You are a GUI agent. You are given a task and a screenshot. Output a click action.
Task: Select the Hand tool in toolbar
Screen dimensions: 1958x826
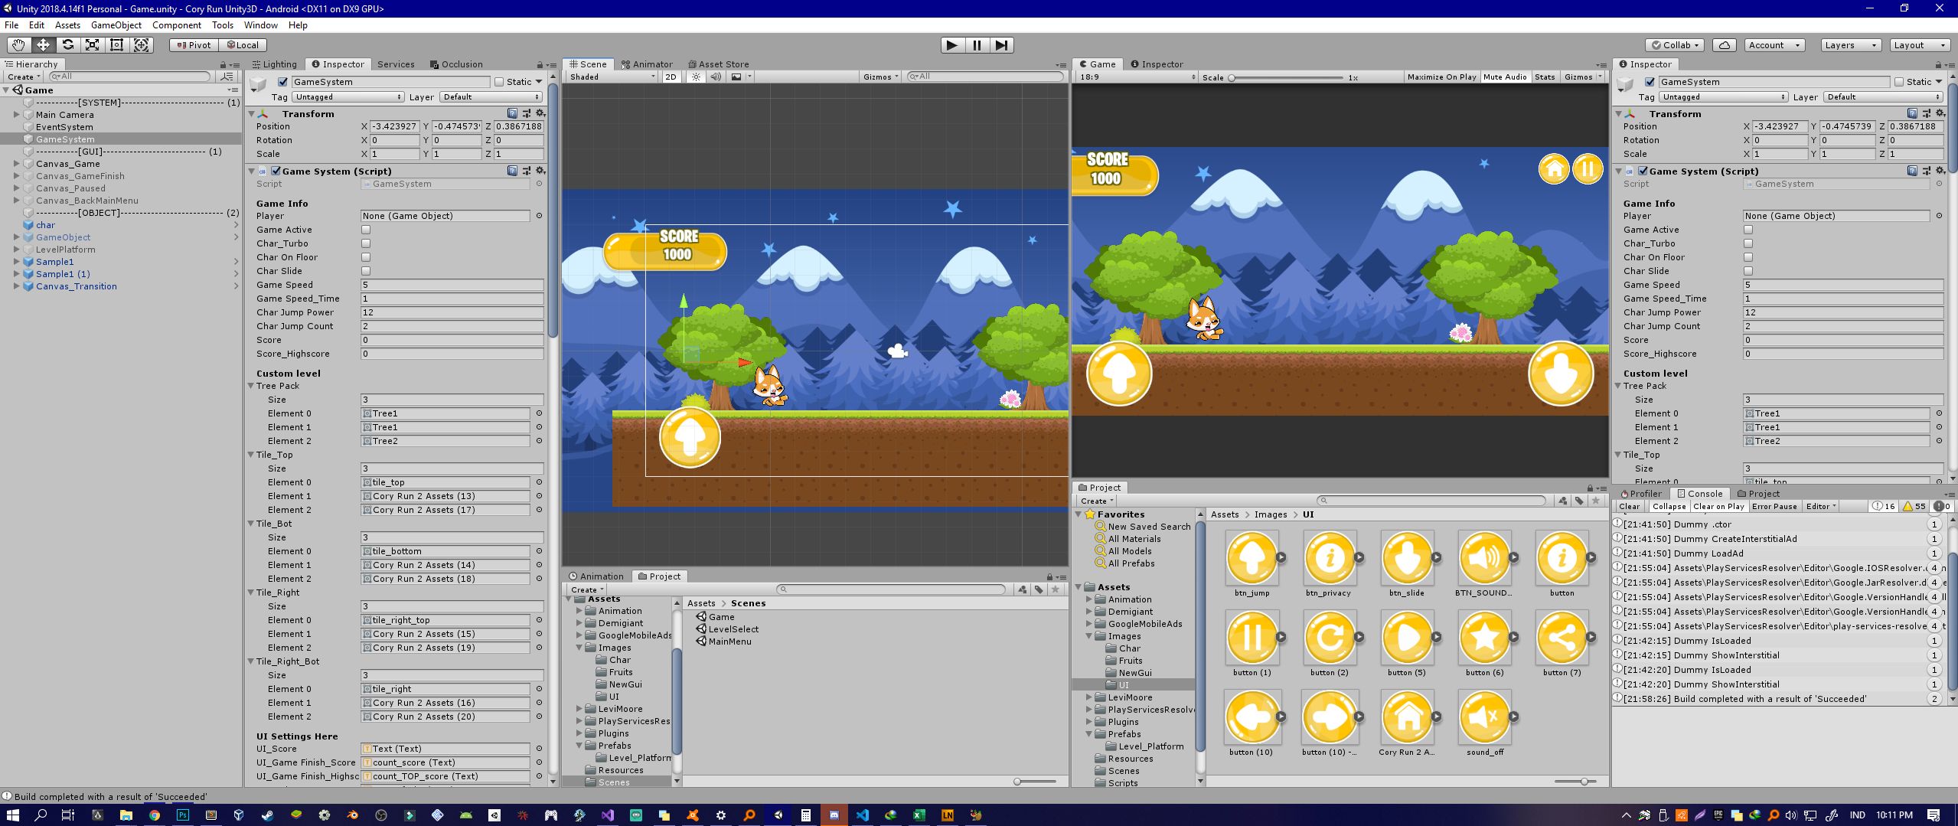(18, 45)
